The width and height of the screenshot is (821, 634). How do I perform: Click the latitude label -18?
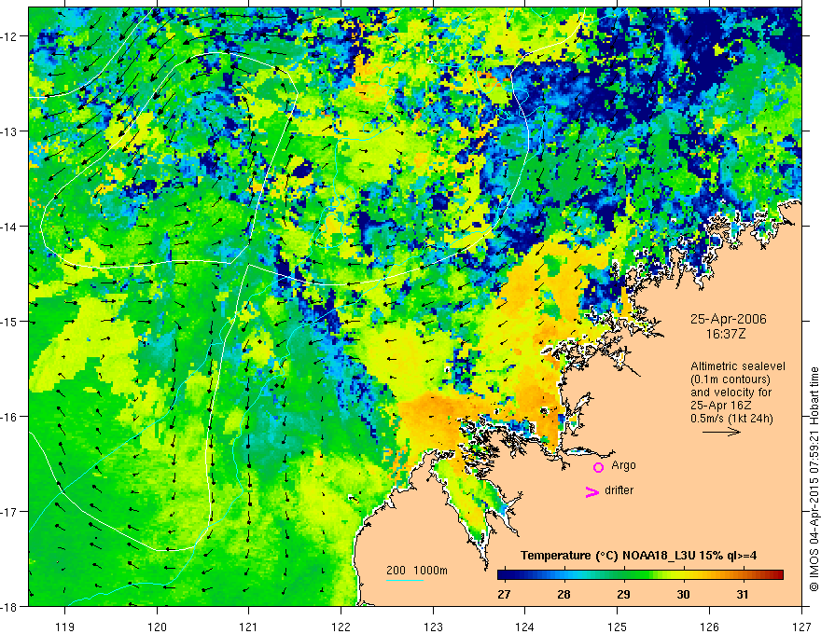point(10,607)
